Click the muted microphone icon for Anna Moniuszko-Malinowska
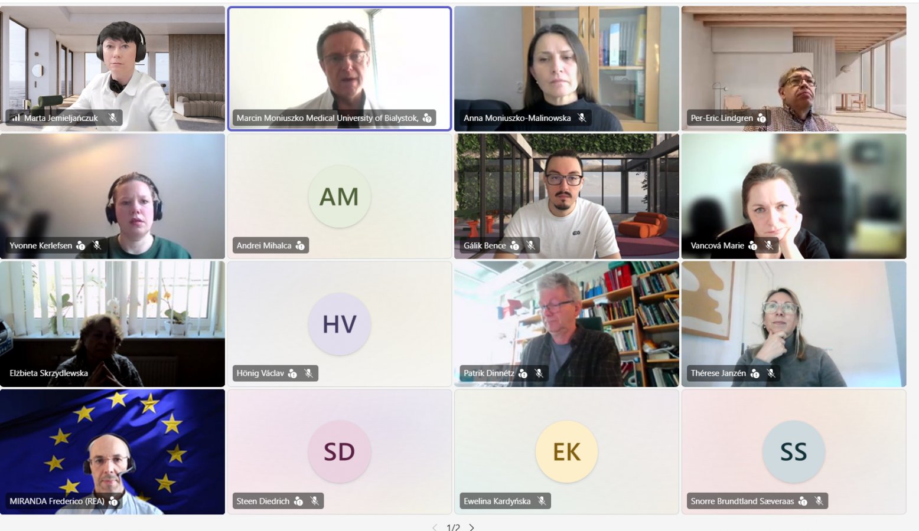 tap(582, 118)
